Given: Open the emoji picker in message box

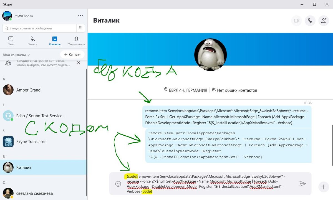Looking at the screenshot, I should click(118, 184).
